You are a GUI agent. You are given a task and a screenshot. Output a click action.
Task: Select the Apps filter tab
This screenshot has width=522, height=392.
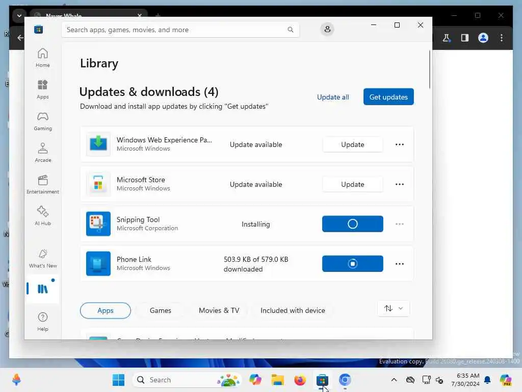(105, 310)
